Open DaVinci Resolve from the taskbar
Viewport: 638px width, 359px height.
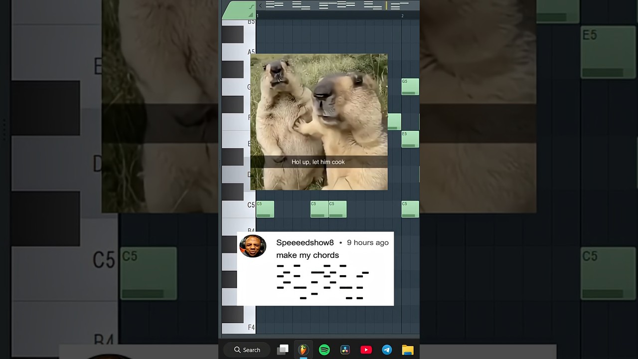point(345,350)
